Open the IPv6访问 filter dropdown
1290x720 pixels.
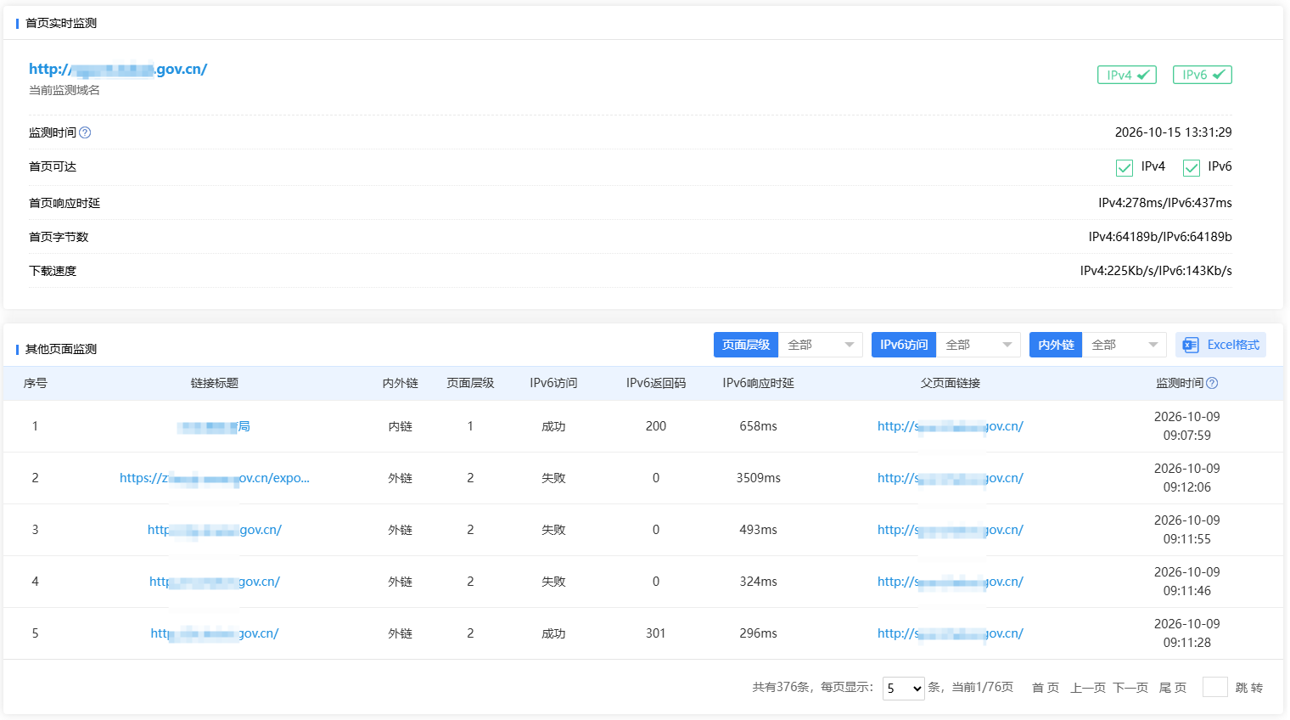[979, 345]
